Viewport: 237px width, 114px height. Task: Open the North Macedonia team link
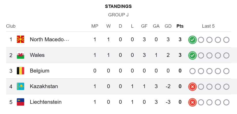coord(50,39)
